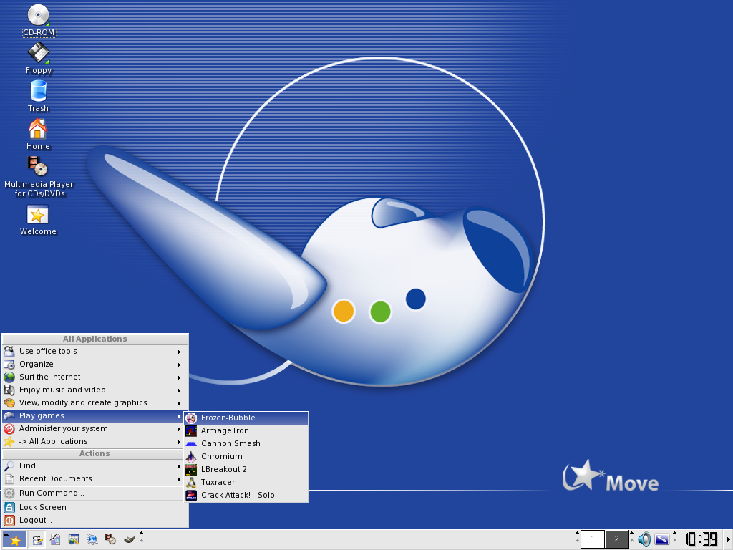Viewport: 733px width, 550px height.
Task: Expand the -> All Applications arrow
Action: coord(178,442)
